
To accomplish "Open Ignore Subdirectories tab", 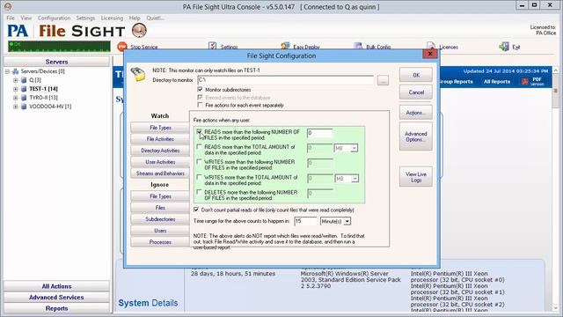I will 160,219.
